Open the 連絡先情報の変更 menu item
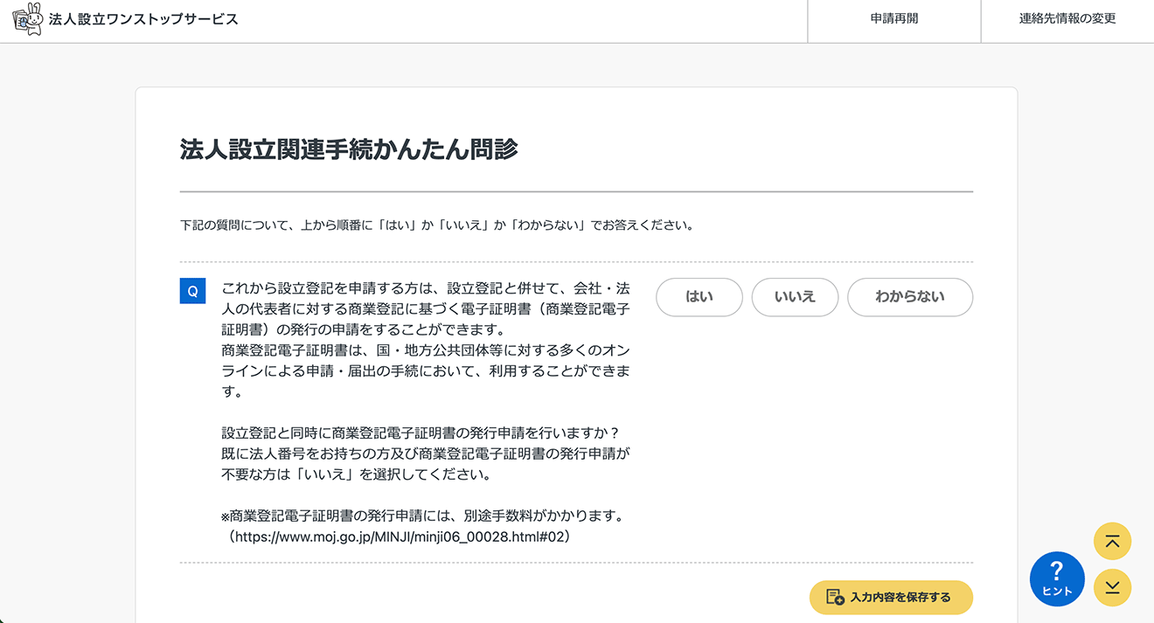Screen dimensions: 1154x623 click(x=1067, y=19)
